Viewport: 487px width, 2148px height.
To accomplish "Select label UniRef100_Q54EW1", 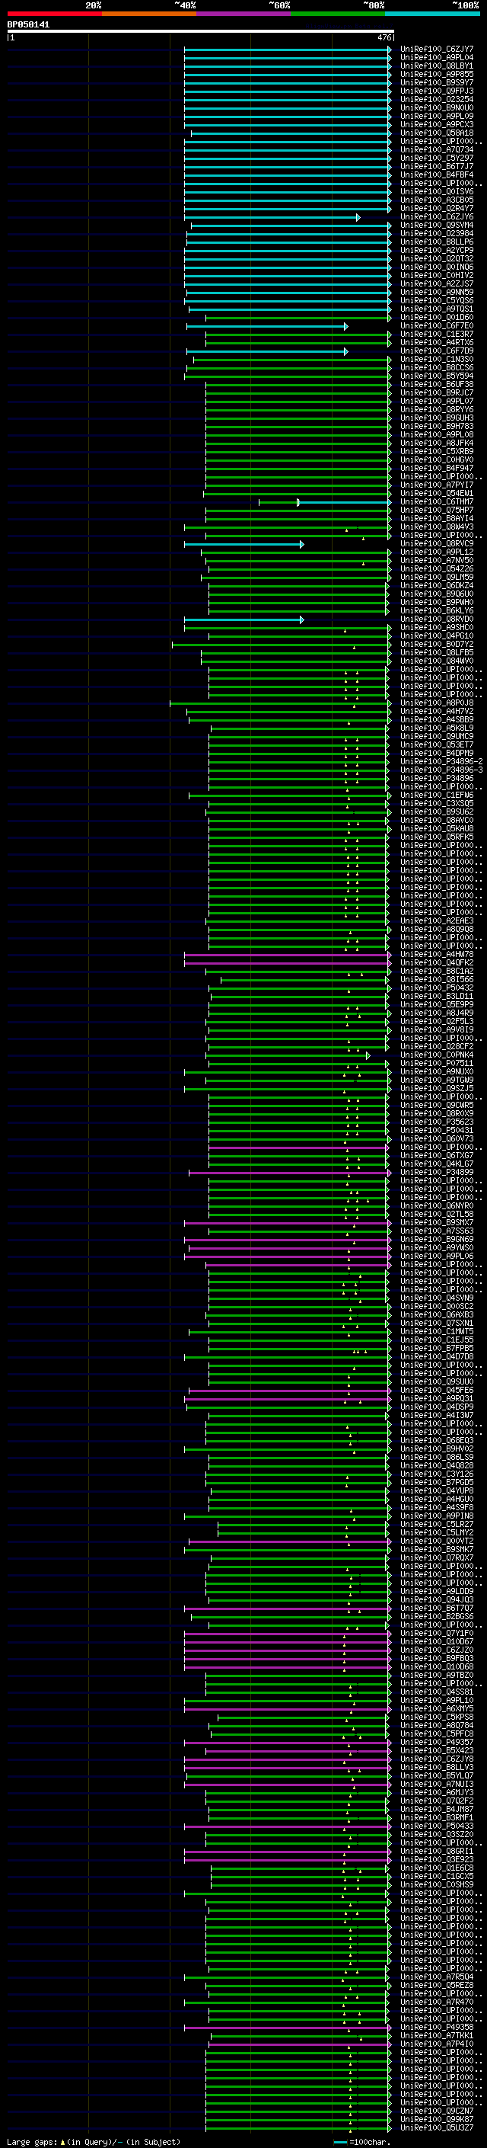I will (436, 494).
